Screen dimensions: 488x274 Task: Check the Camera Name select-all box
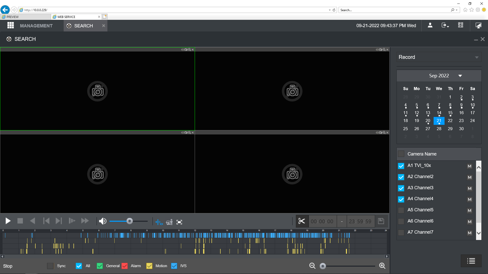[x=401, y=154]
